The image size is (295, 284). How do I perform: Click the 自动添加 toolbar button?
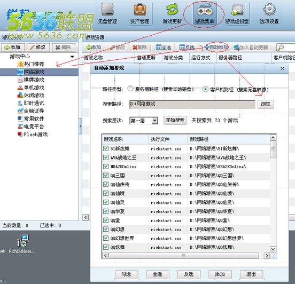click(x=216, y=47)
